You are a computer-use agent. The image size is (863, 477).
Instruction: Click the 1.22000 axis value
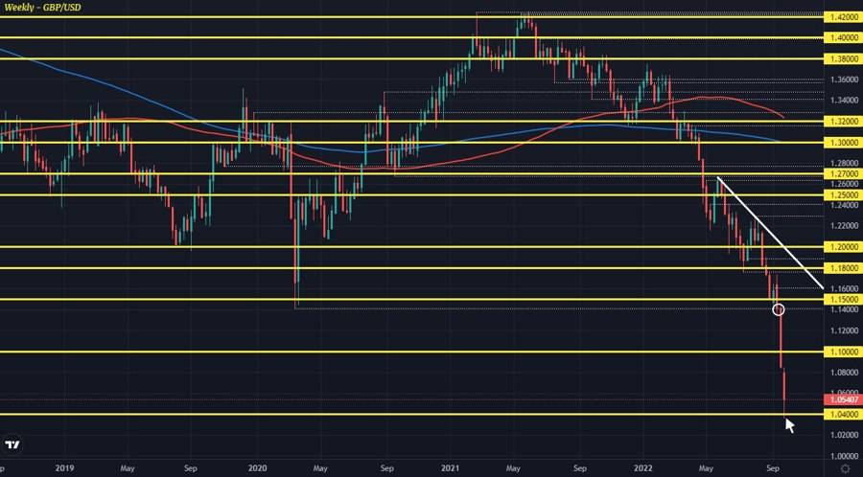(843, 226)
